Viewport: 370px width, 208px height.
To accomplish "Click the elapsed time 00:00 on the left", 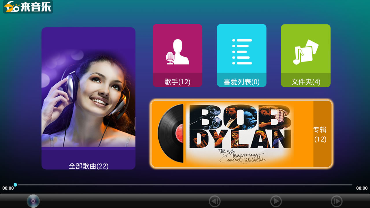I will point(8,188).
